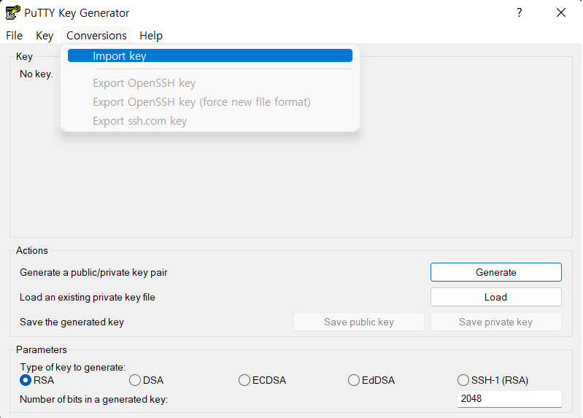Click the 'Generate a public/private key pair' label
Image resolution: width=583 pixels, height=418 pixels.
93,273
